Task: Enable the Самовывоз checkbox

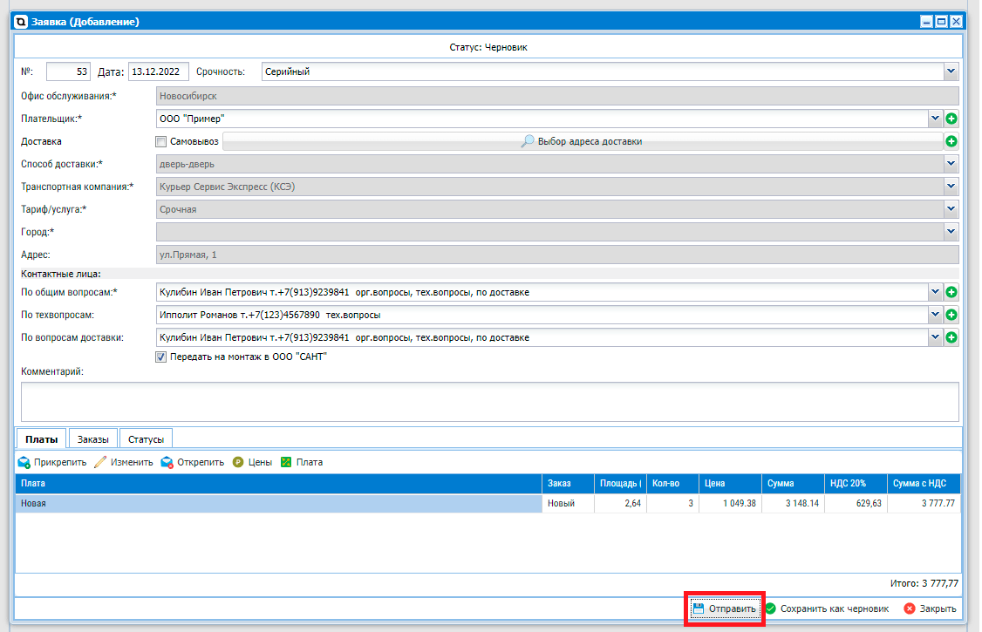Action: (160, 141)
